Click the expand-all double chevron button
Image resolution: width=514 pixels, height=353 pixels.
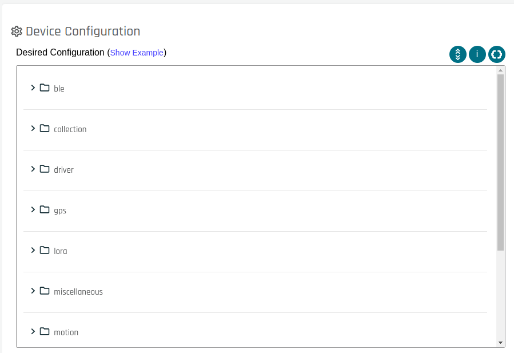pos(458,54)
